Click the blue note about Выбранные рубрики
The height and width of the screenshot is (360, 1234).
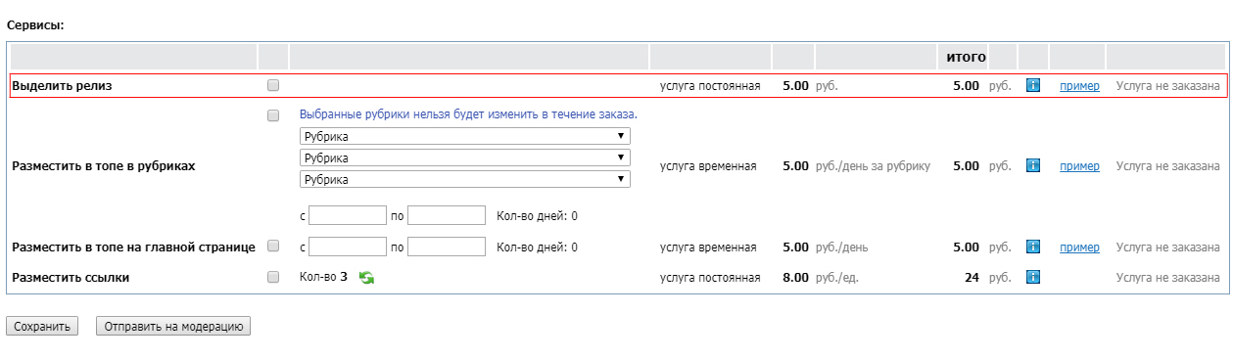468,114
